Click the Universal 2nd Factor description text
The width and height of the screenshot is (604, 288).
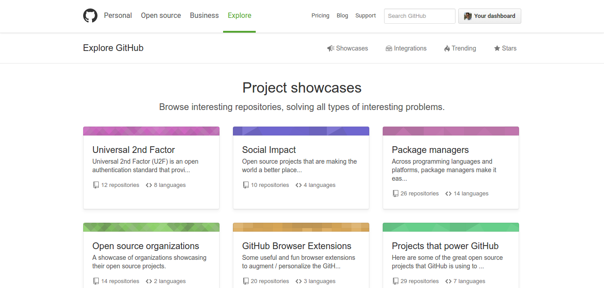[x=146, y=166]
